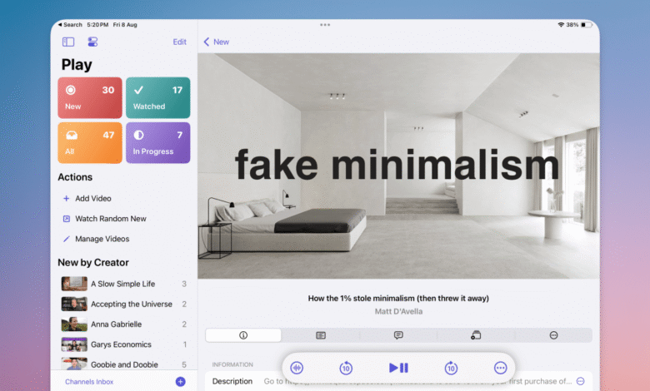Toggle the sidebar panel icon
The image size is (650, 391).
[68, 42]
